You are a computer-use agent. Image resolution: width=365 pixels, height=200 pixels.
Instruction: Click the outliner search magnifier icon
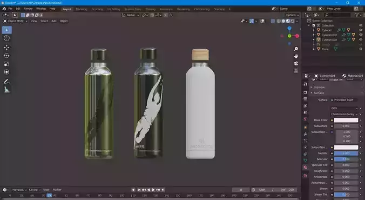(x=327, y=15)
